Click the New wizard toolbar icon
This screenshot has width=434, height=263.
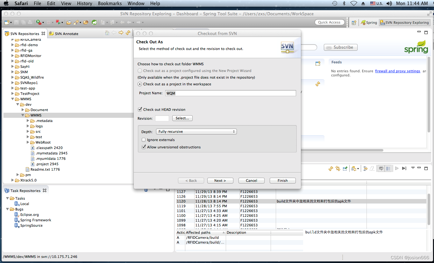[6, 22]
